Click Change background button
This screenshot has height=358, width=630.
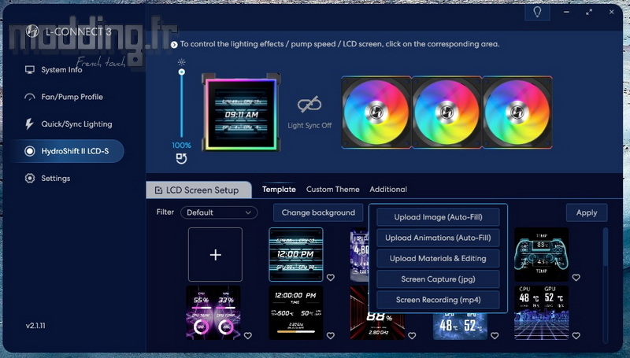coord(318,212)
